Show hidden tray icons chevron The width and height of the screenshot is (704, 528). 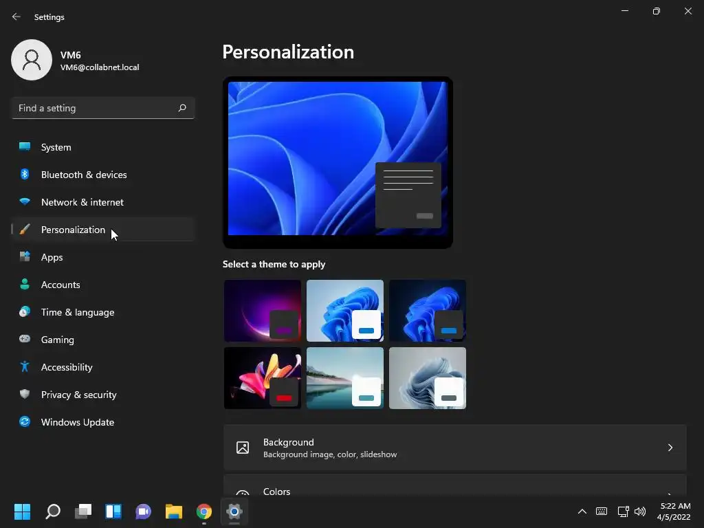point(582,511)
